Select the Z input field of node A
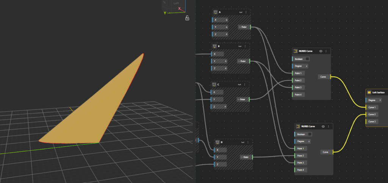 pos(220,34)
